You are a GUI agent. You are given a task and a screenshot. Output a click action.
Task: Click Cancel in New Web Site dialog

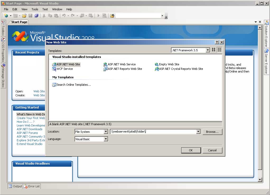(x=212, y=150)
